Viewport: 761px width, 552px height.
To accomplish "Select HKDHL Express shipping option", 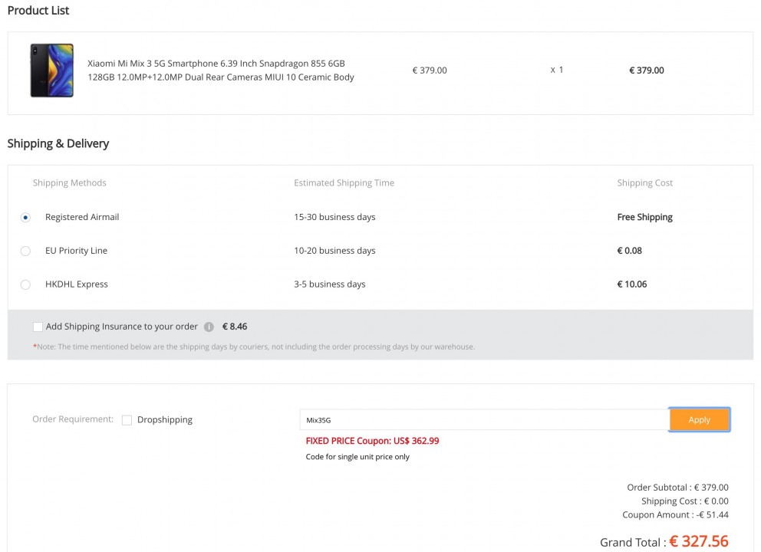I will (x=26, y=284).
